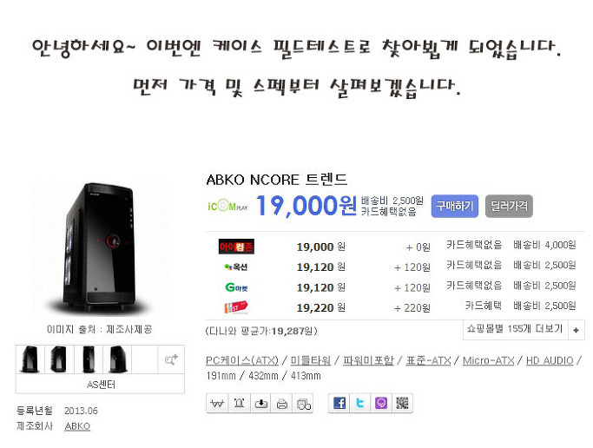The image size is (593, 448).
Task: Click the purple me2day share icon
Action: 381,404
